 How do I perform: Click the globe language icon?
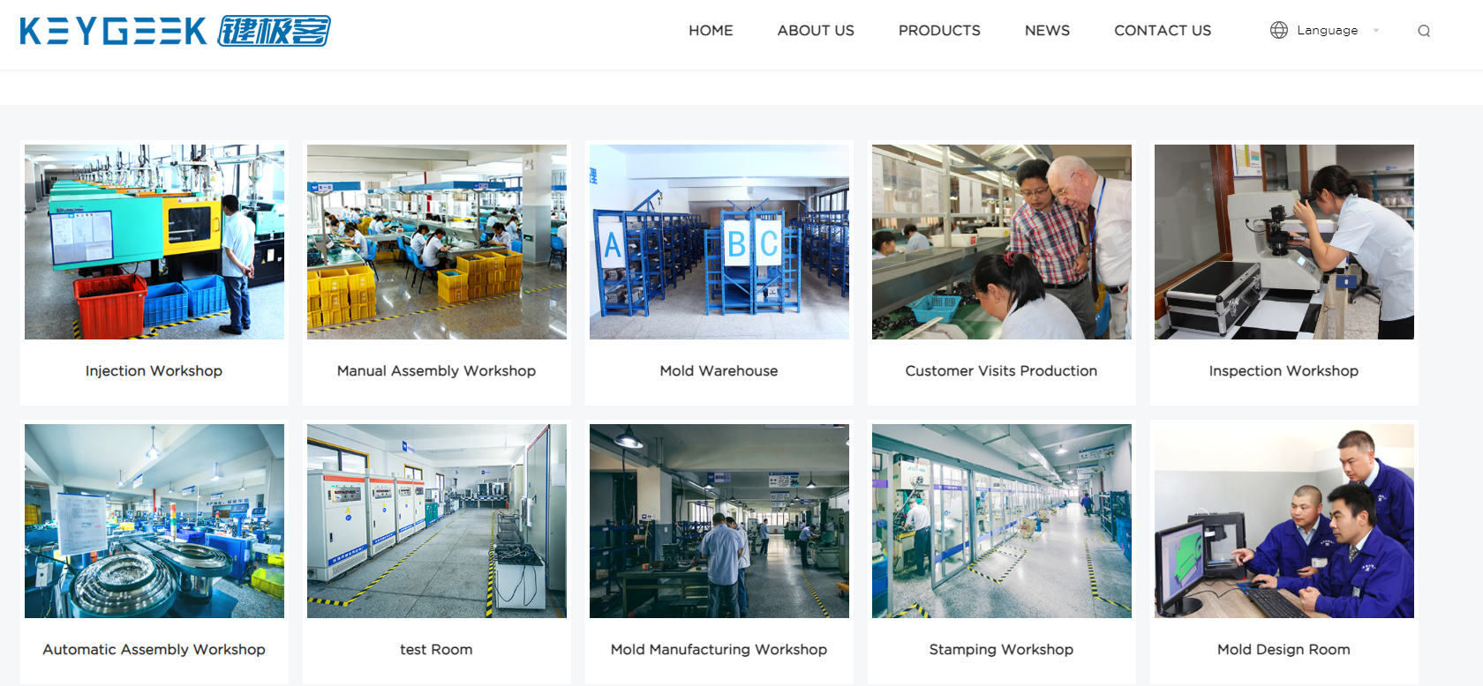tap(1279, 30)
